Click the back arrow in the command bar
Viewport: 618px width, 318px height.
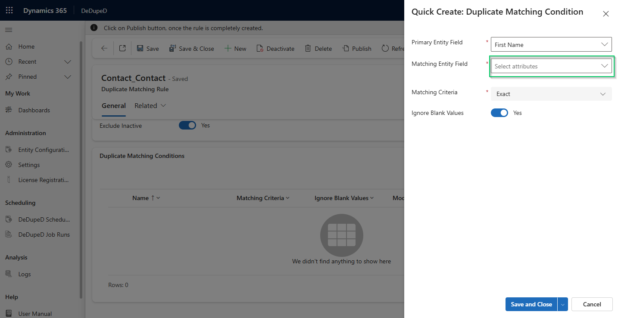104,49
